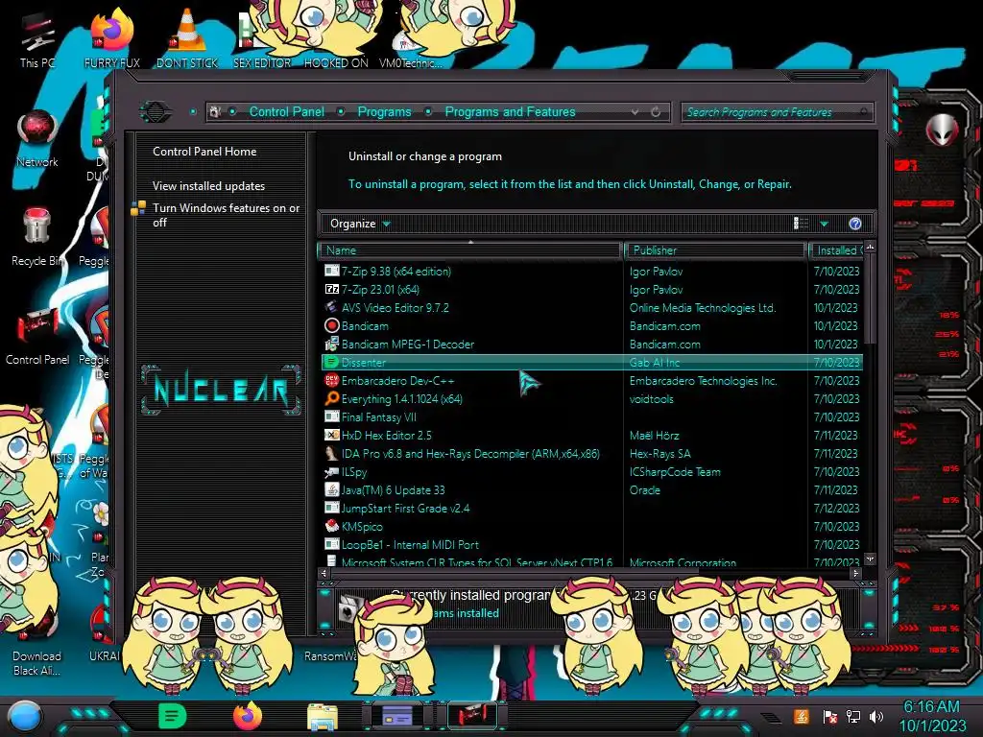Open help with question mark icon
This screenshot has width=983, height=737.
pos(855,224)
